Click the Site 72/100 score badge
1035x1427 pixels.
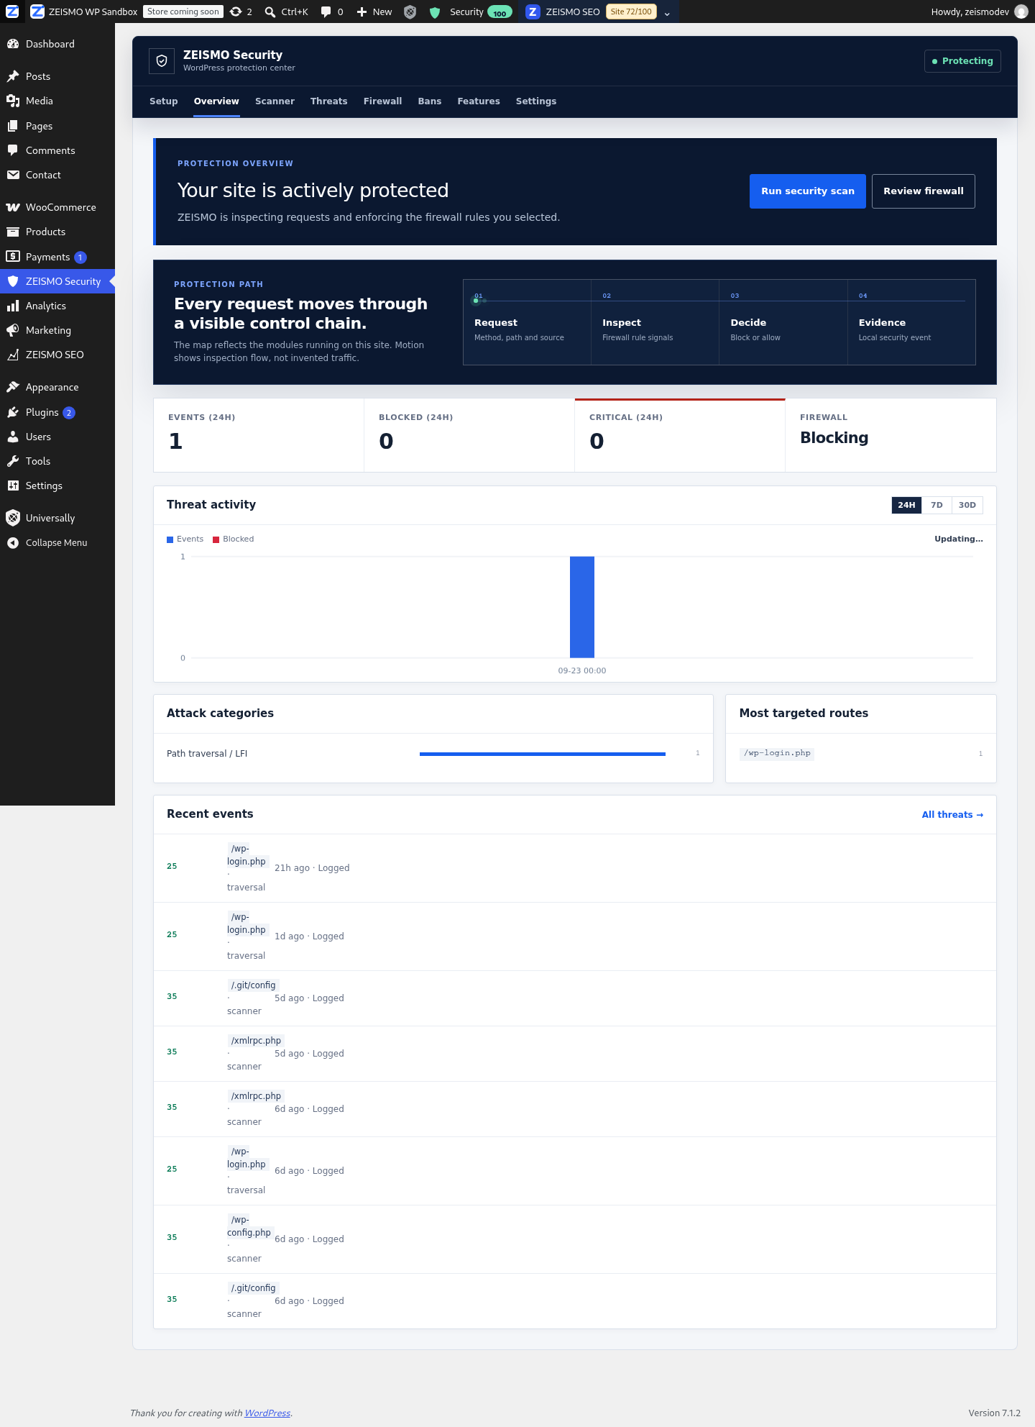click(631, 12)
